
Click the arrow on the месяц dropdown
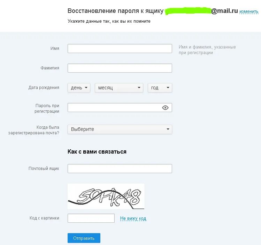(139, 88)
